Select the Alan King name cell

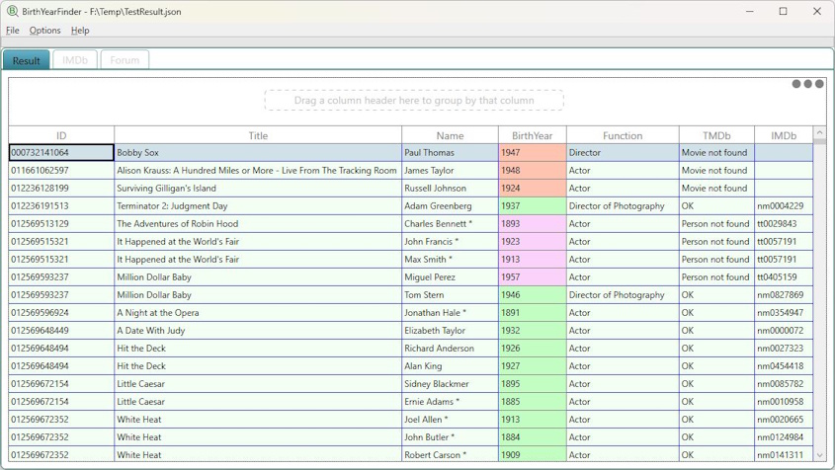(x=450, y=366)
